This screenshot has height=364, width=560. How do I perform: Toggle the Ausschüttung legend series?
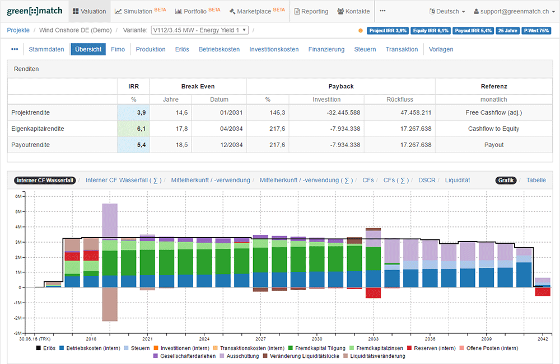point(242,356)
